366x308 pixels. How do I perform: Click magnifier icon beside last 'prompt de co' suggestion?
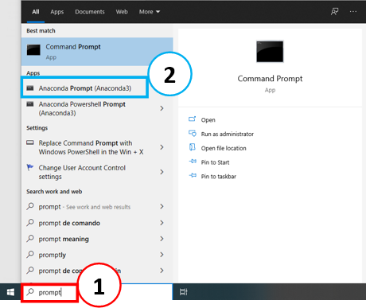point(30,270)
